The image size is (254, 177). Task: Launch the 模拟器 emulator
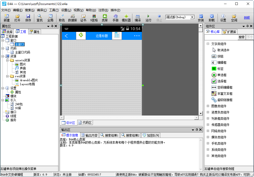click(126, 18)
